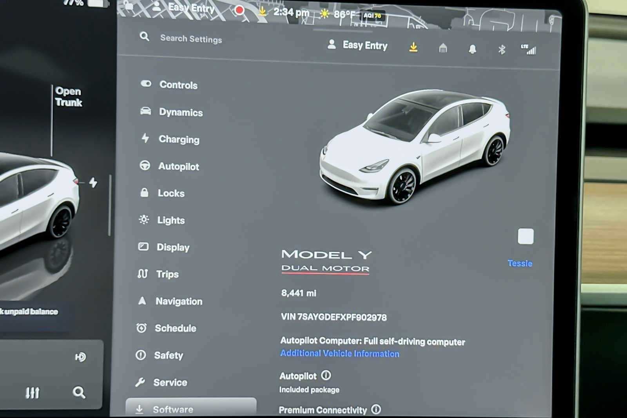Screen dimensions: 627x418
Task: Tap the dashcam red record icon
Action: pos(239,10)
